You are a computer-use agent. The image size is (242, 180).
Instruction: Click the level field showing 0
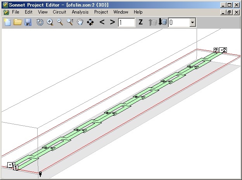pyautogui.click(x=179, y=22)
